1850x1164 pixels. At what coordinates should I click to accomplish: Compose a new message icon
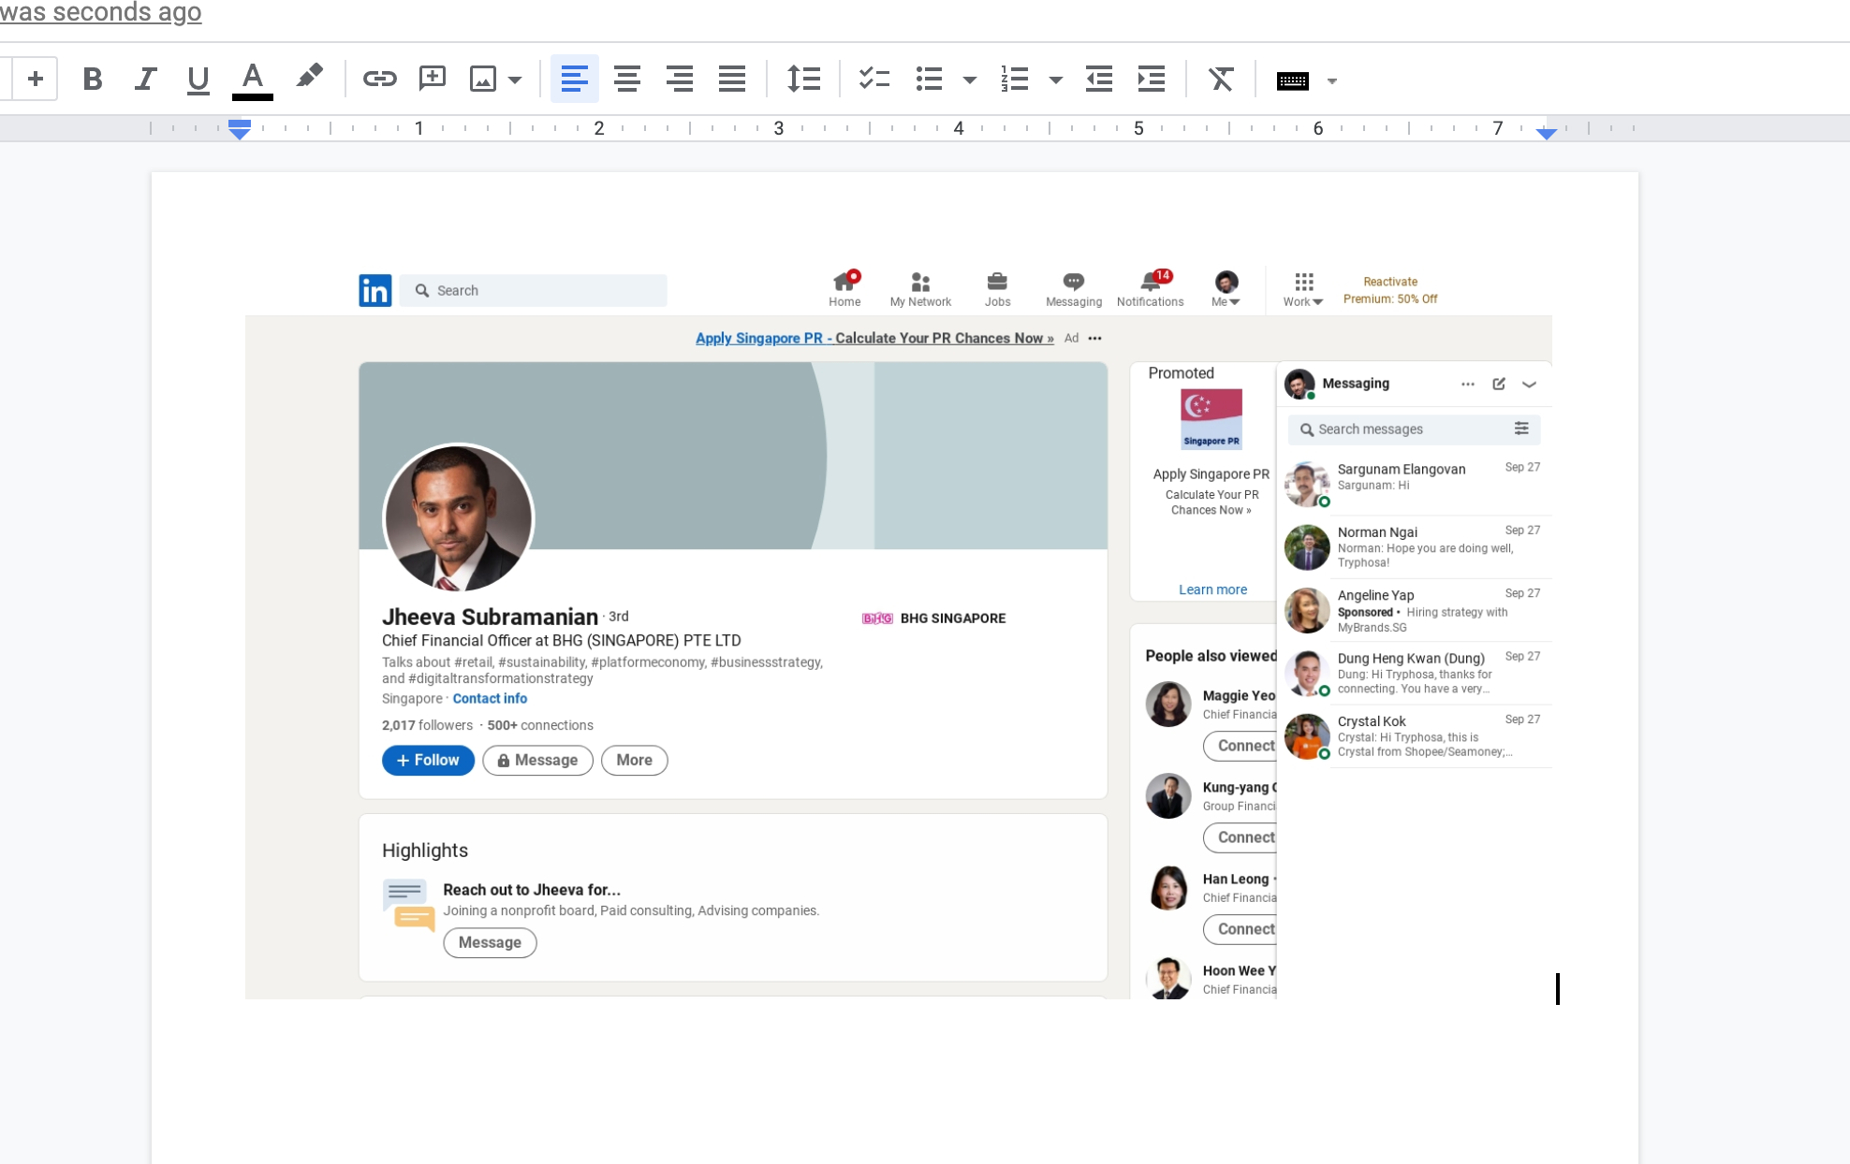point(1499,384)
